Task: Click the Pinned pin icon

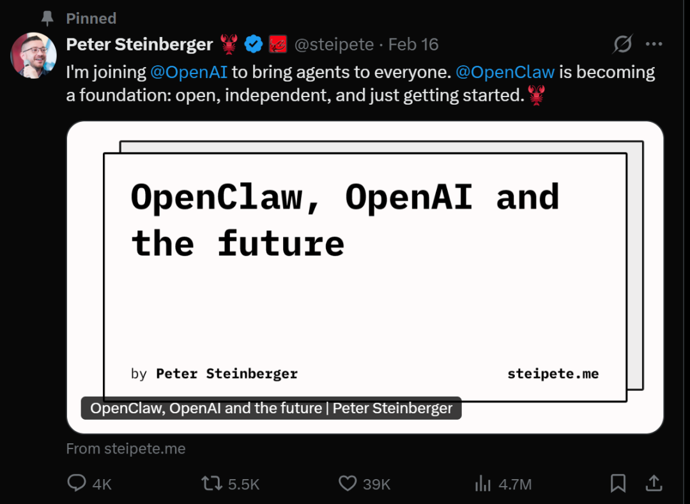Action: (47, 18)
